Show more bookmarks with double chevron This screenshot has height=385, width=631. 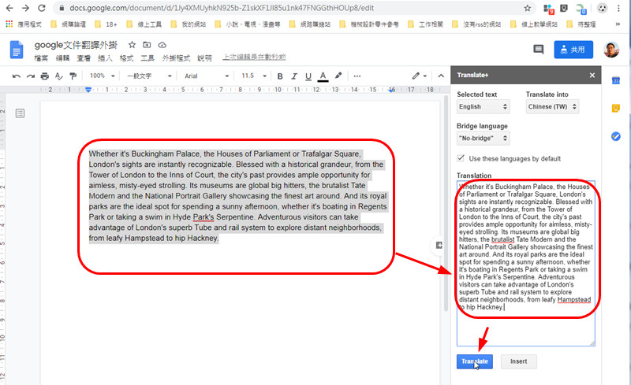point(618,24)
